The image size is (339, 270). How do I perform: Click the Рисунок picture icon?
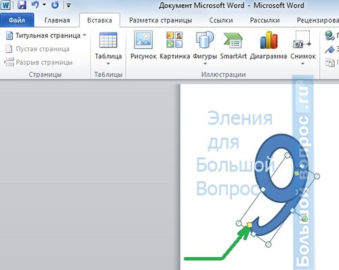coord(143,40)
